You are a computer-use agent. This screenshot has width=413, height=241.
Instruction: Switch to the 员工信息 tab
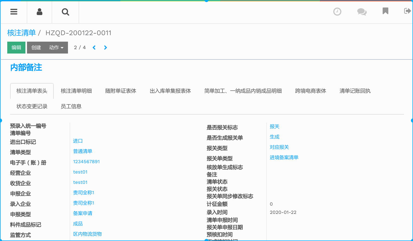pos(71,107)
